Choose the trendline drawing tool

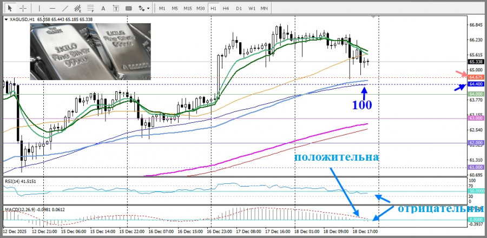[65, 8]
